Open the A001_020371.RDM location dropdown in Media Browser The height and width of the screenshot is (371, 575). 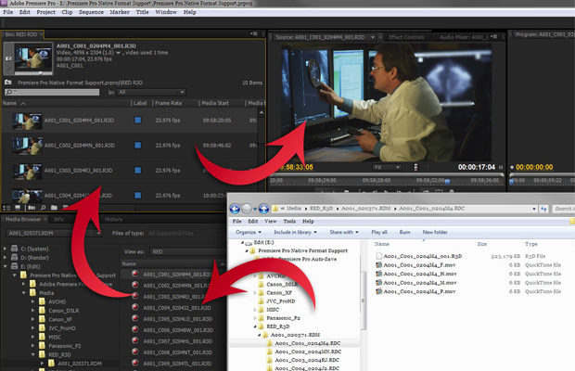point(54,233)
